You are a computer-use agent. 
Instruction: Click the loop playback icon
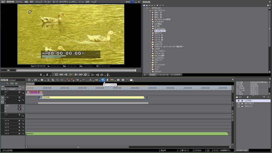coord(85,75)
